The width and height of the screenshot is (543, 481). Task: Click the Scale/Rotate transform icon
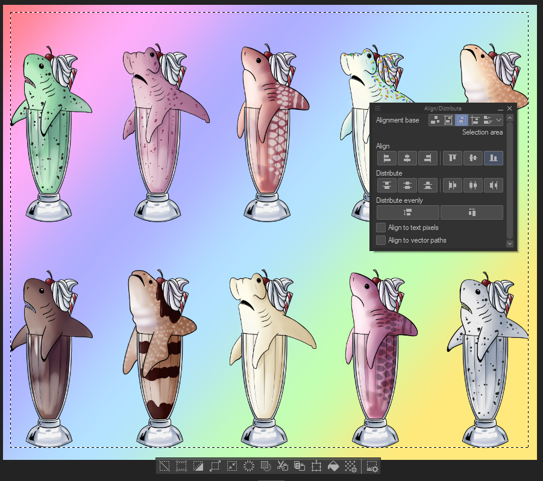click(x=316, y=466)
